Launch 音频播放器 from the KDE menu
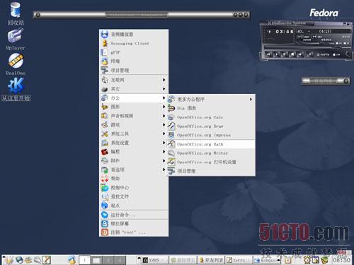This screenshot has height=265, width=354. (134, 35)
